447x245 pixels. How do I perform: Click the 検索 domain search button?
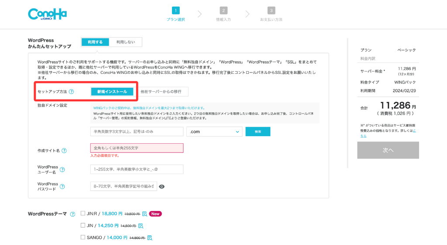[x=258, y=131]
